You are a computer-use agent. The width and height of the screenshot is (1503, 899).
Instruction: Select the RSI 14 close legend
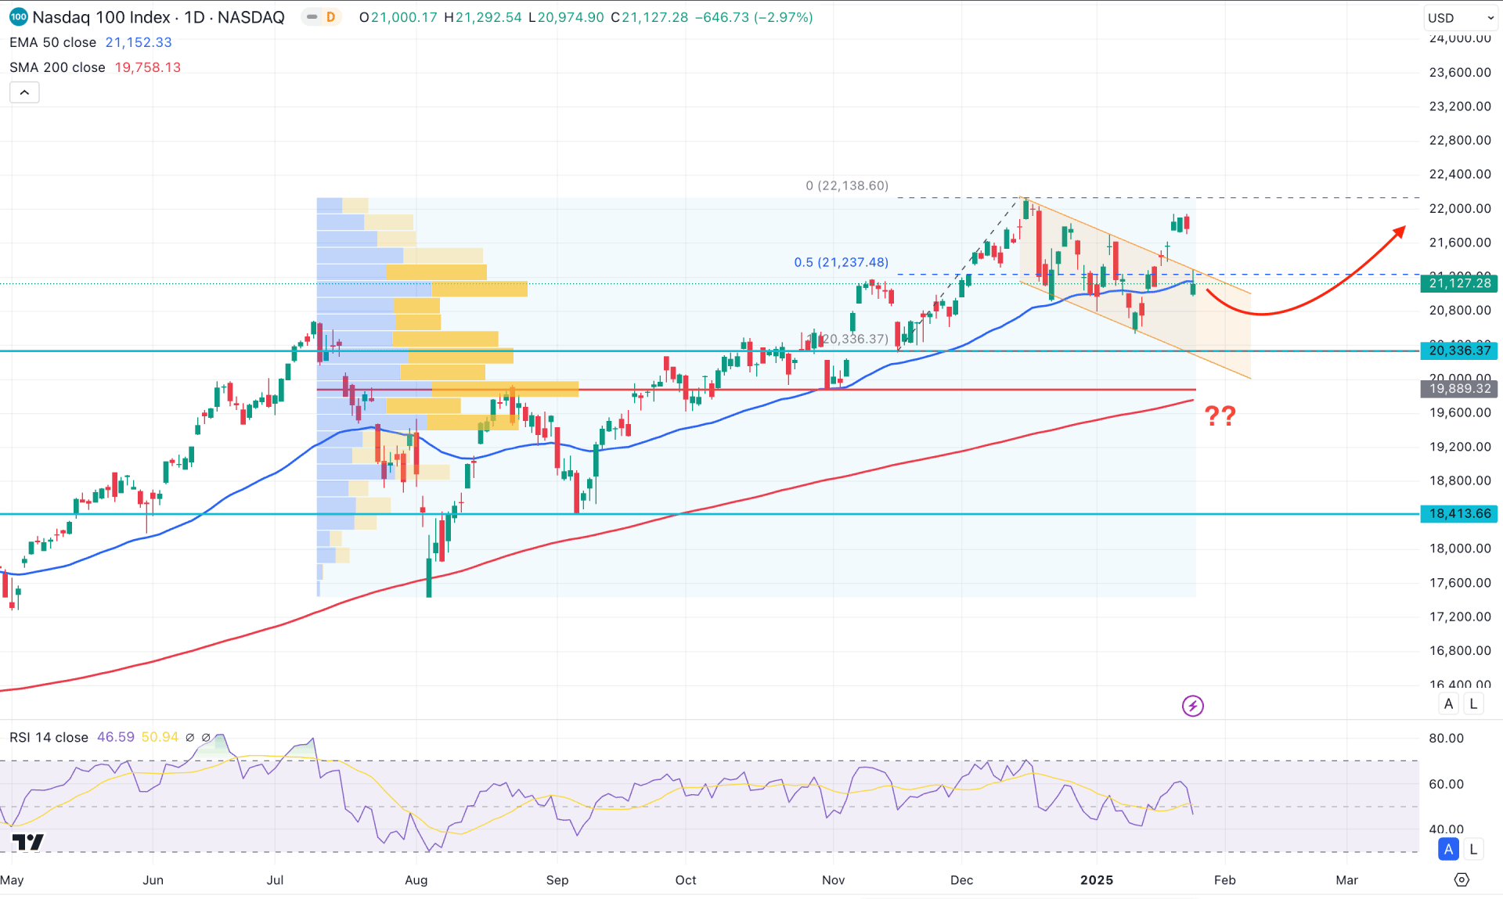pyautogui.click(x=49, y=737)
